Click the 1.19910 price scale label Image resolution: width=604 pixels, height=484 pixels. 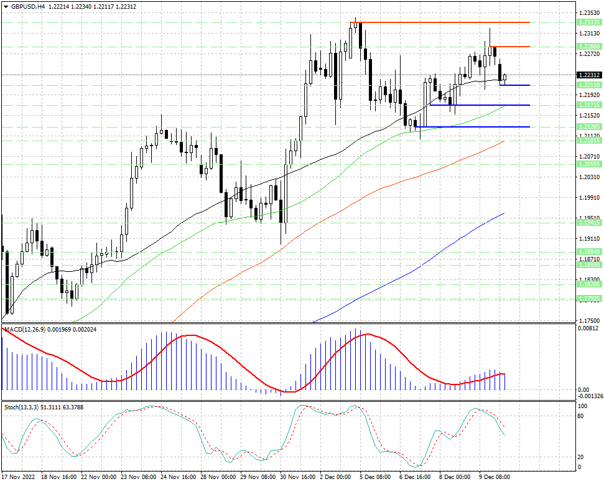coord(589,198)
